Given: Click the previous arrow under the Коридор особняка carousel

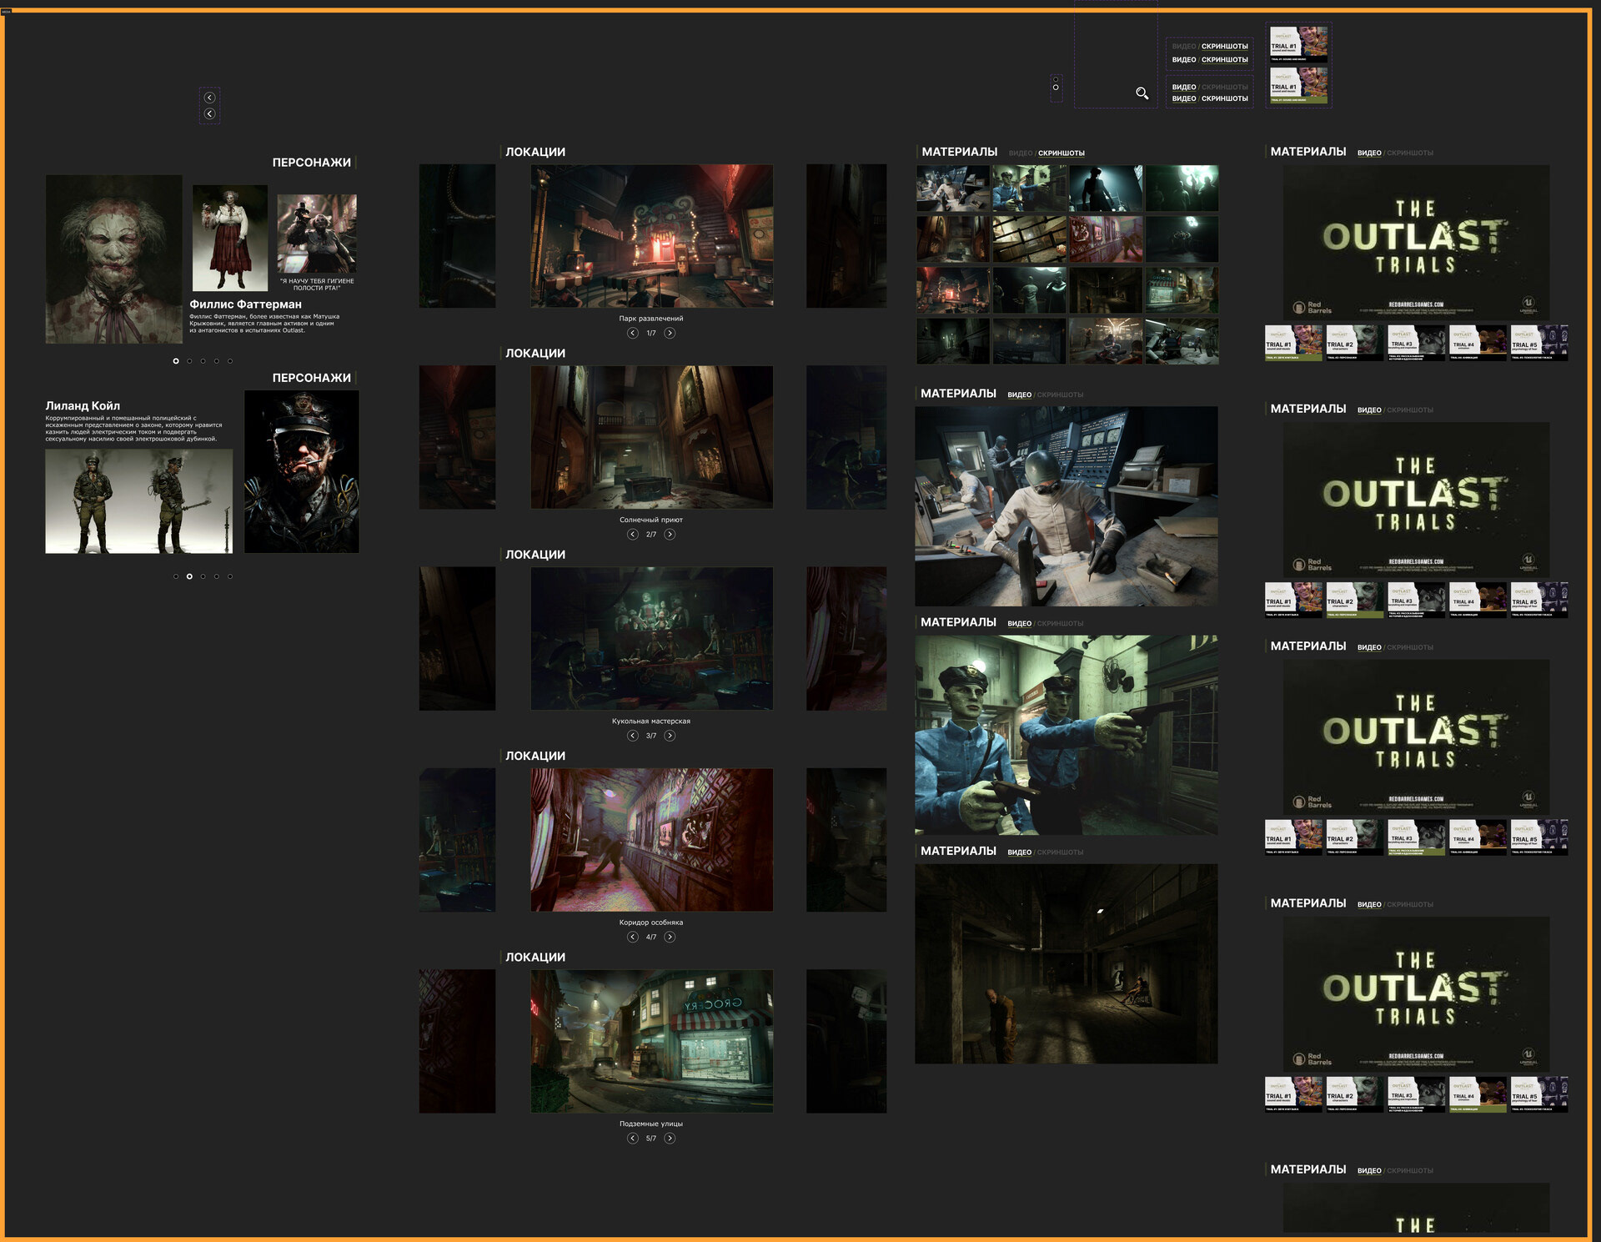Looking at the screenshot, I should tap(633, 937).
